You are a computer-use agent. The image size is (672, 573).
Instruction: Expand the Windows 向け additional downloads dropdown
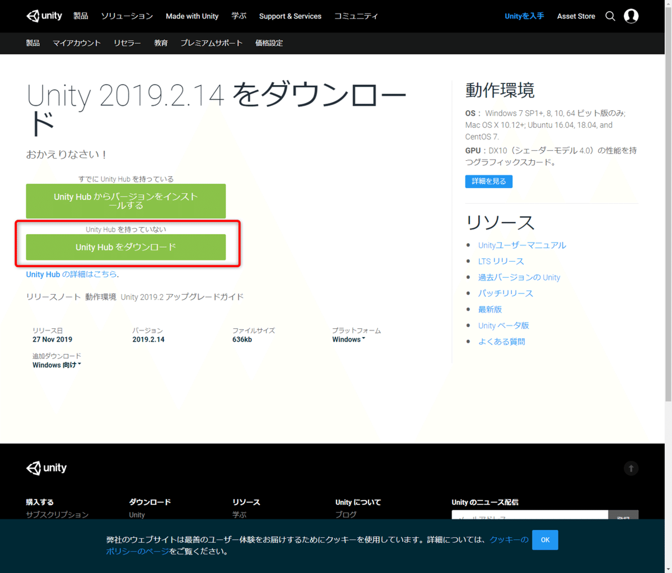pos(57,365)
